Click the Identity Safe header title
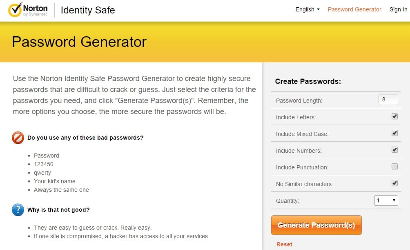Screen dimensions: 410x250 87,10
